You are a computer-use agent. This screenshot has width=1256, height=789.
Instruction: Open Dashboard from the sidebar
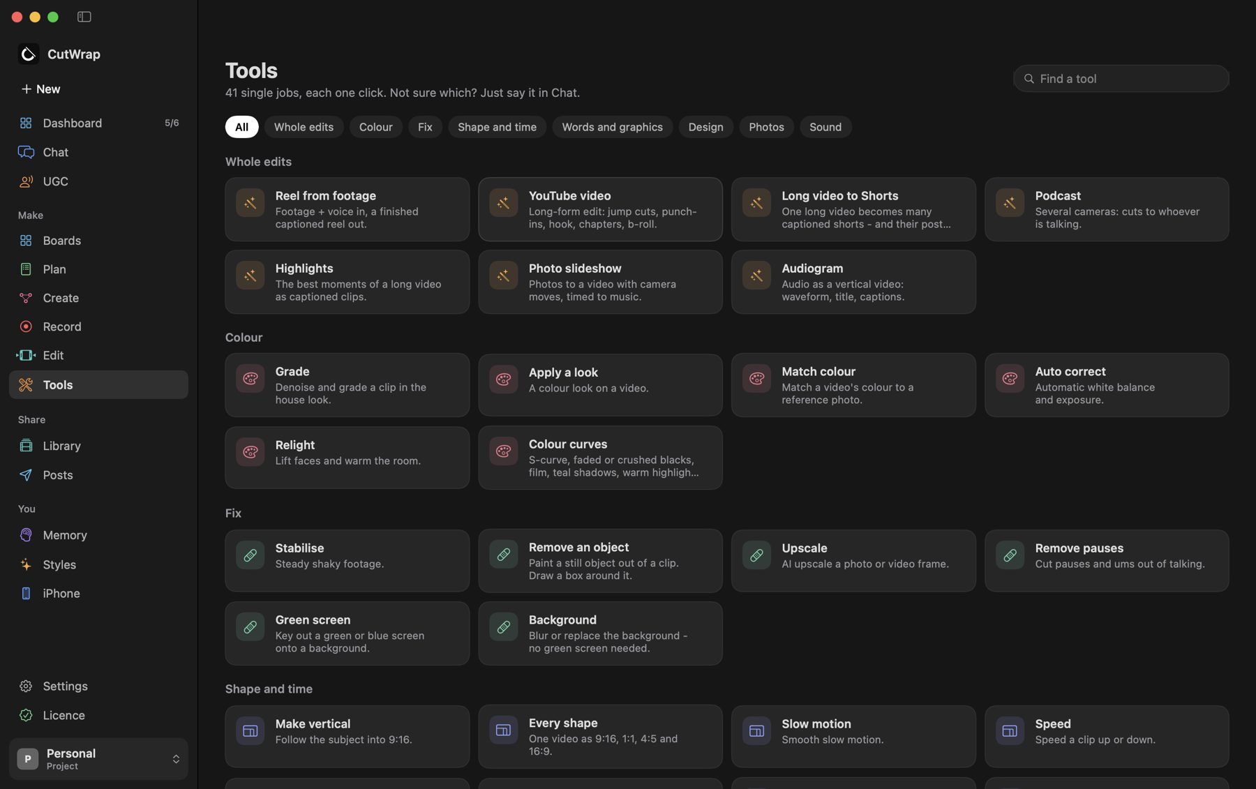click(98, 123)
